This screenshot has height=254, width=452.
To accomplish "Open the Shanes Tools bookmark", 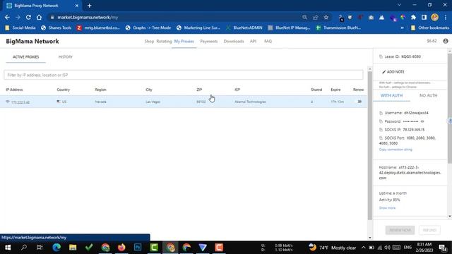I will 56,28.
